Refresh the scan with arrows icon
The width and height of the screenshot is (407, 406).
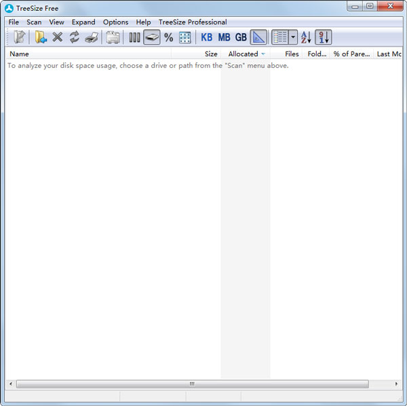(75, 37)
